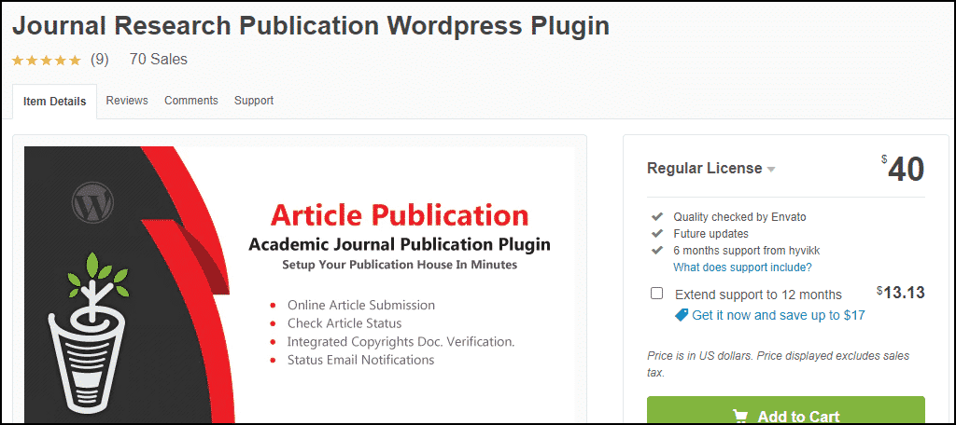Click the five-star rating icons

(47, 60)
